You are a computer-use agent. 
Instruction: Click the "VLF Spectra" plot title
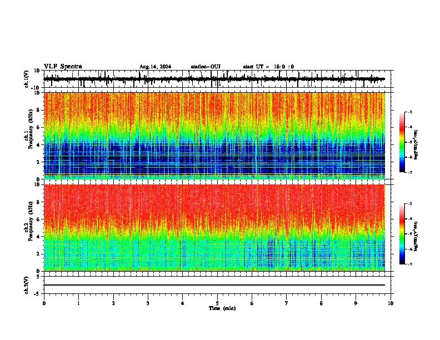click(x=63, y=66)
